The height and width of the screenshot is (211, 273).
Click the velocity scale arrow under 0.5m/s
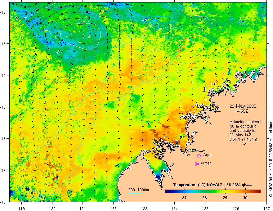[x=240, y=144]
